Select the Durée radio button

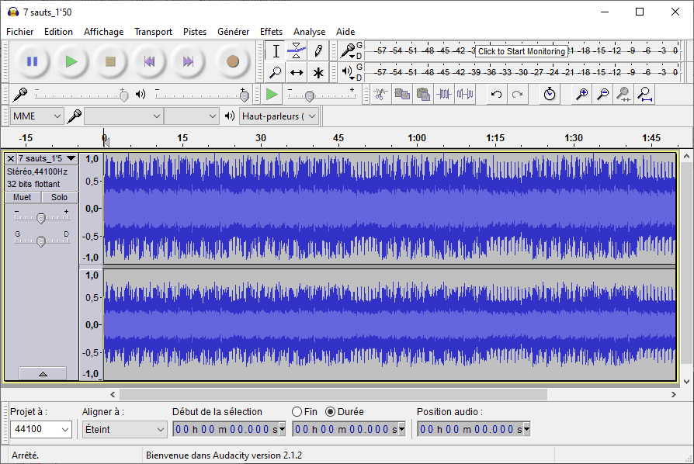tap(330, 412)
